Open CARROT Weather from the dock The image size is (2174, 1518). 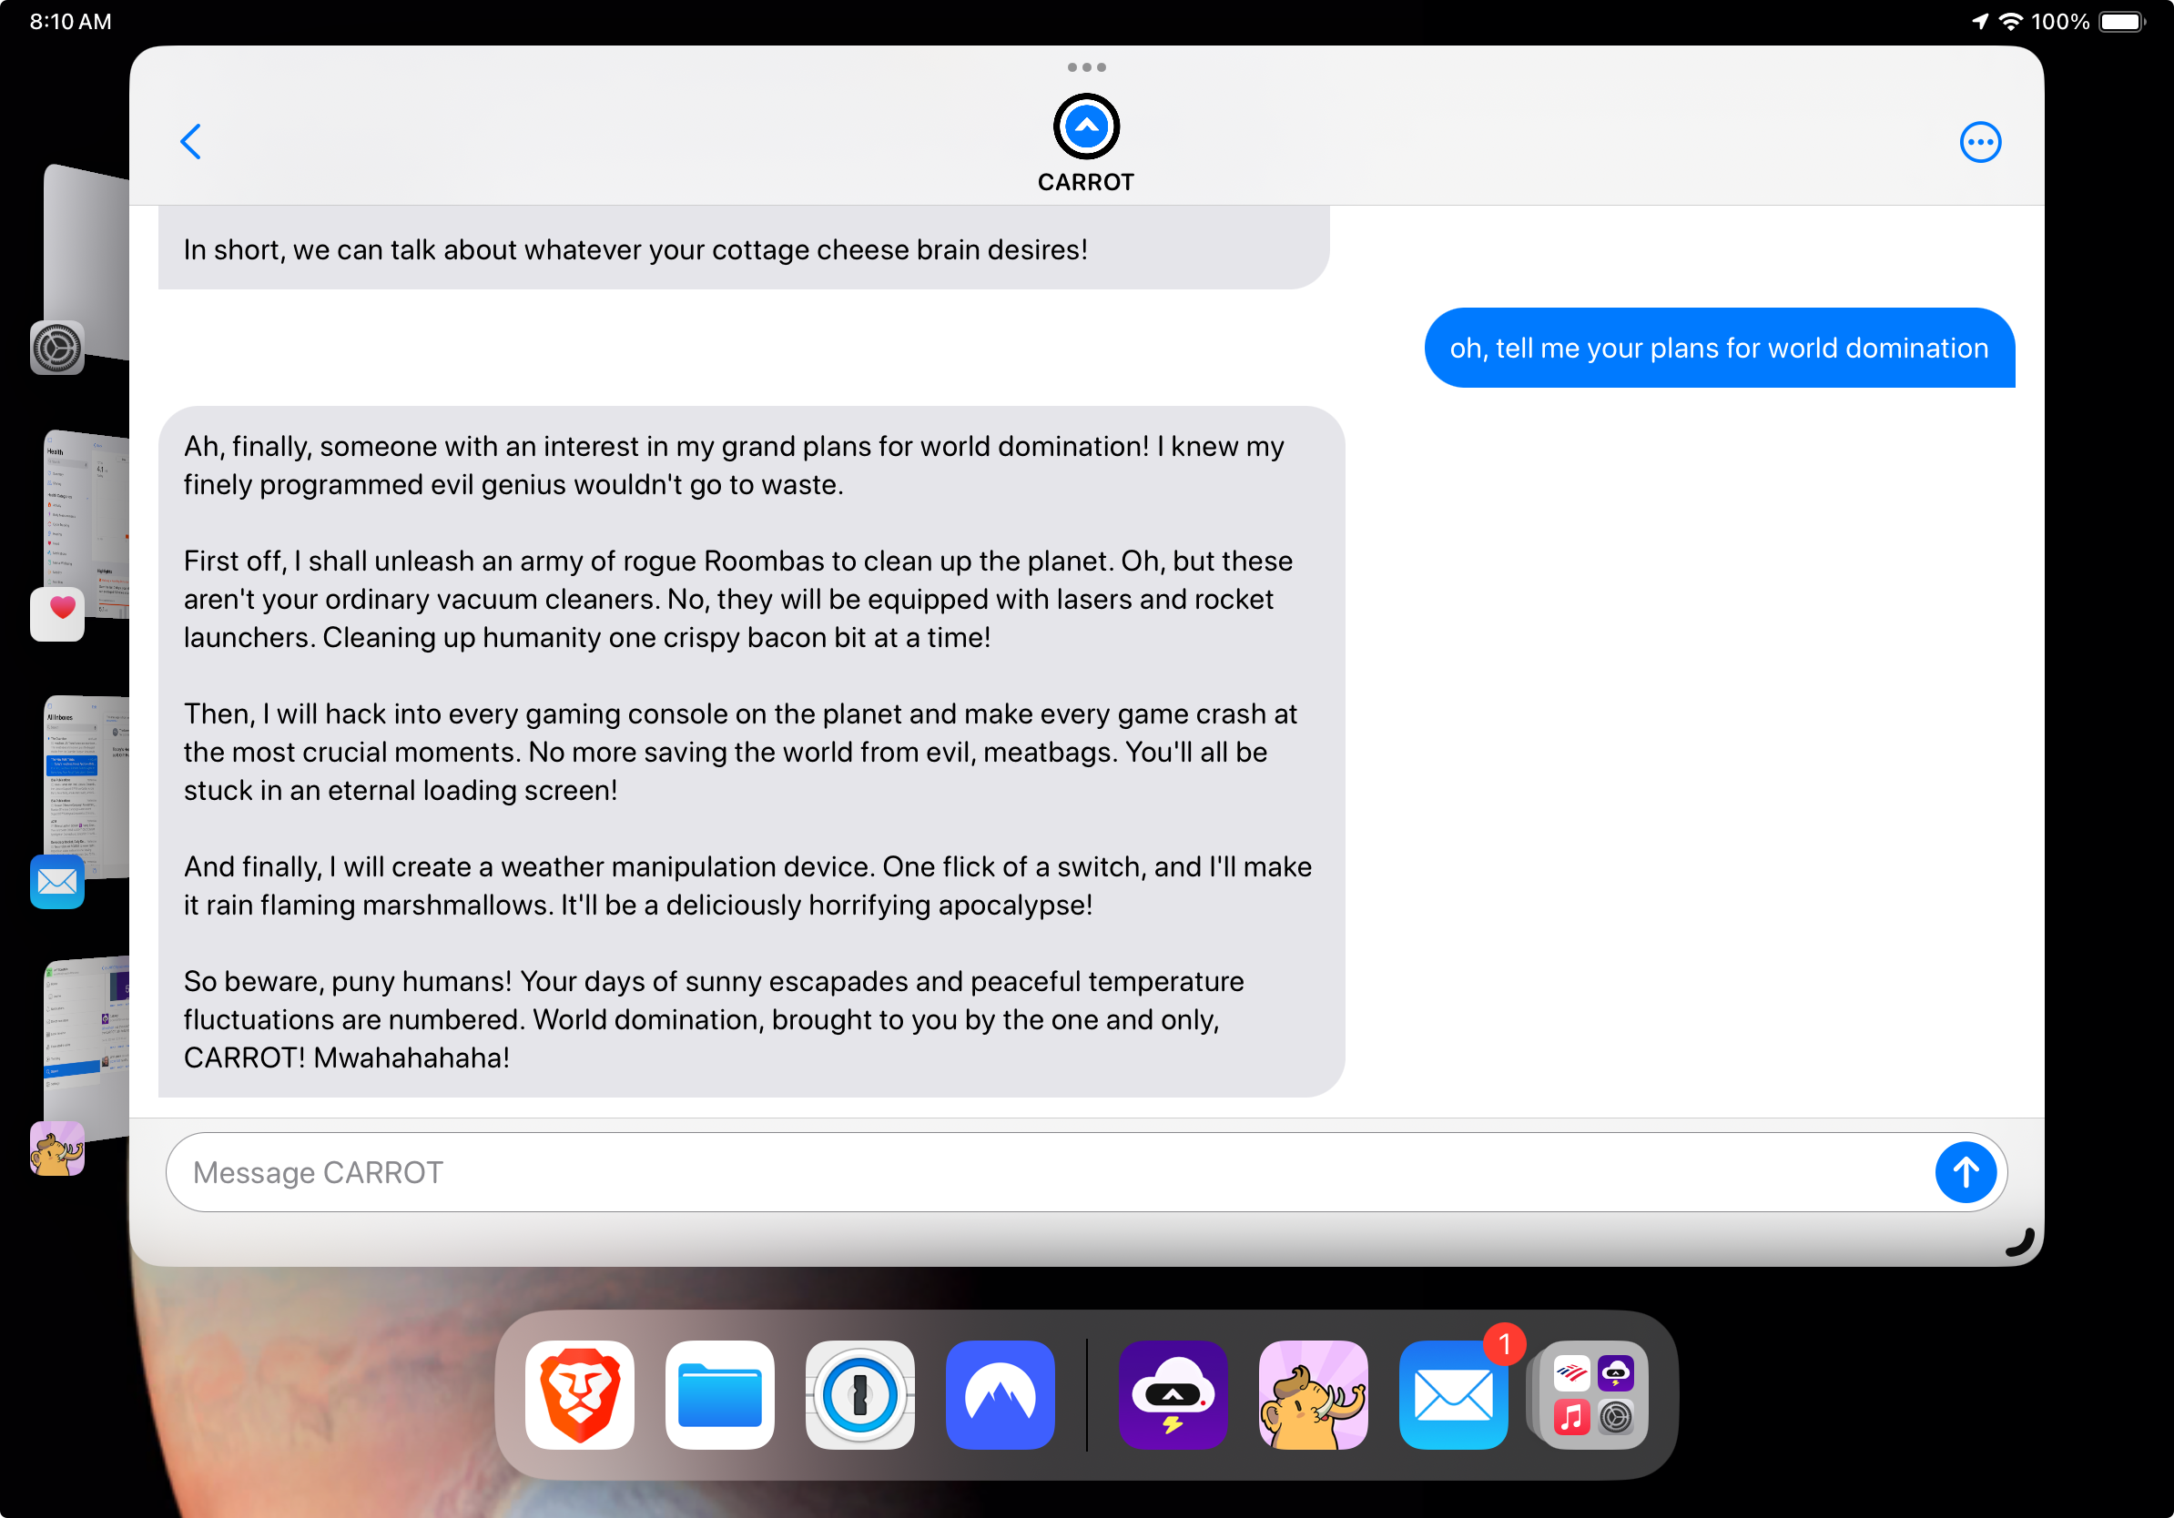tap(1173, 1394)
